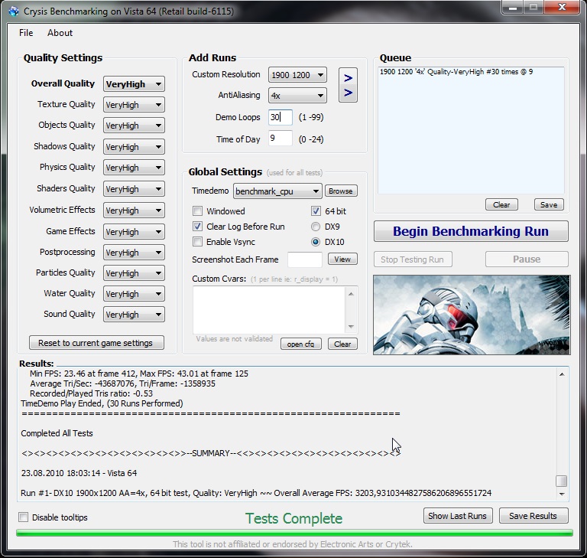Viewport: 587px width, 558px height.
Task: Click the add-to-queue double arrow button
Action: [x=348, y=85]
